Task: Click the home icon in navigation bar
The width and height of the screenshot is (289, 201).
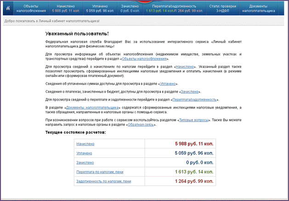Action: click(x=8, y=8)
